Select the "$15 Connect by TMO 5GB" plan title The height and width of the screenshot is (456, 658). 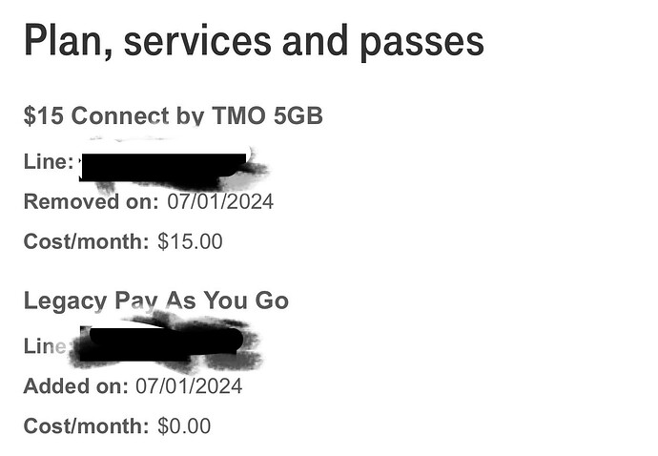click(x=173, y=115)
